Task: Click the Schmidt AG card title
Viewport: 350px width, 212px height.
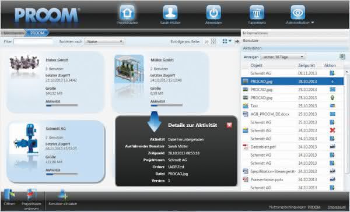Action: point(56,129)
